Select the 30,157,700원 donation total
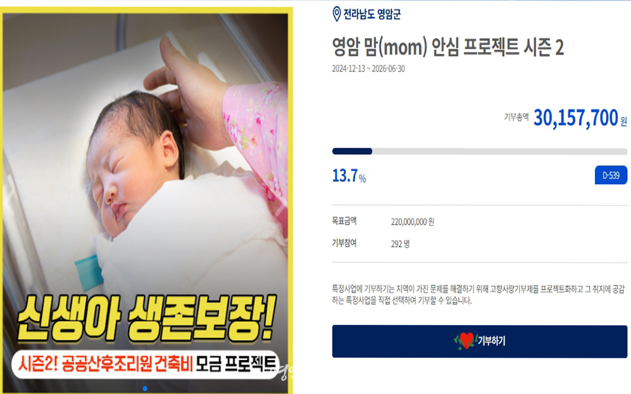 (x=580, y=118)
